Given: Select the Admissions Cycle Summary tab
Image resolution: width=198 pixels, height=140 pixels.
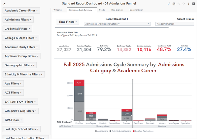Looking at the screenshot, I should [80, 10].
